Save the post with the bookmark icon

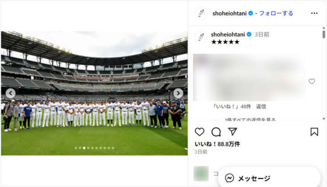[314, 132]
